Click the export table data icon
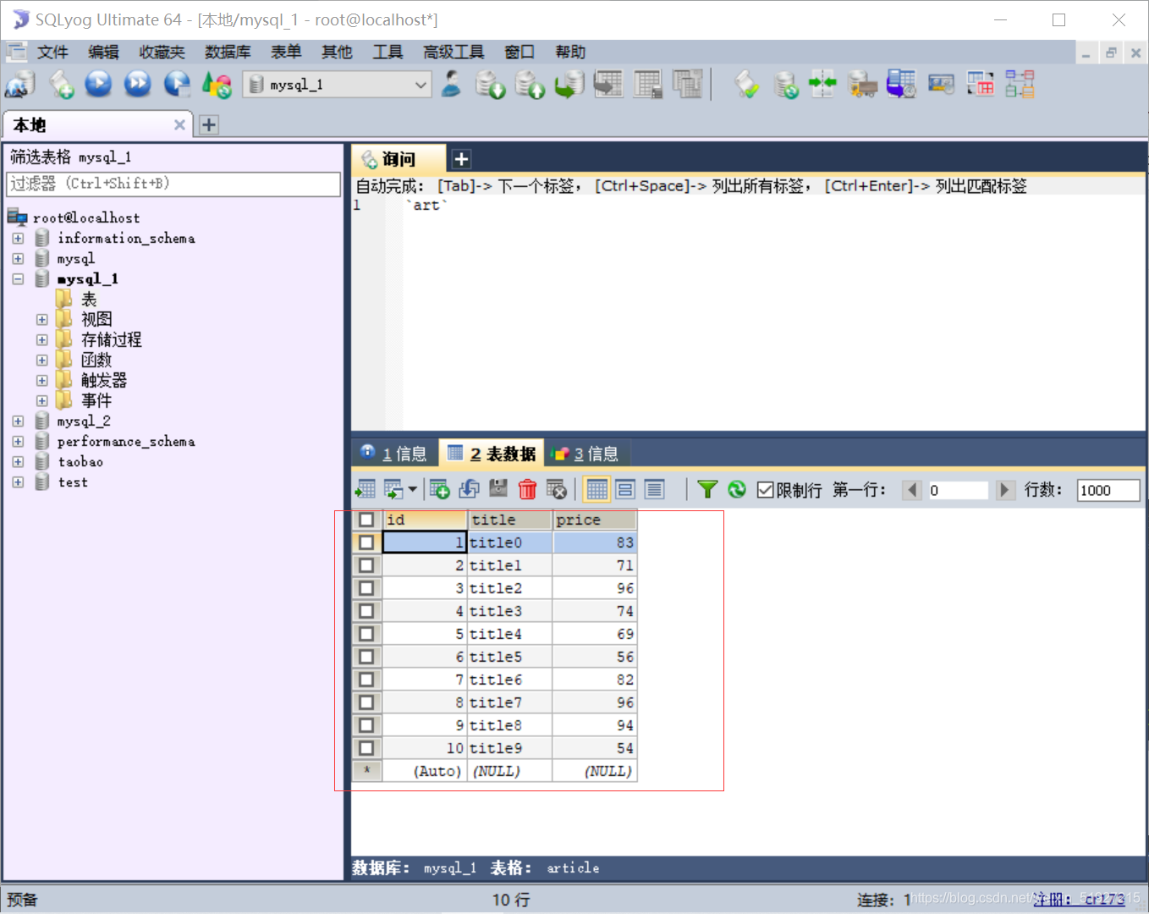The width and height of the screenshot is (1149, 914). coord(365,489)
